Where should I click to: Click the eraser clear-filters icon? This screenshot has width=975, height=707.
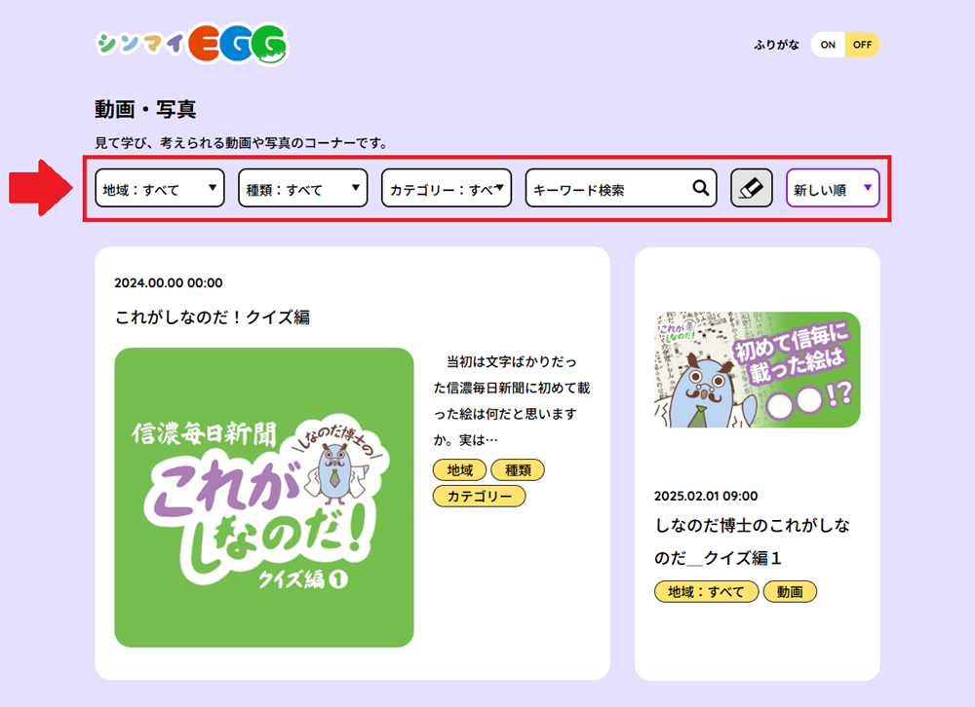[x=751, y=188]
